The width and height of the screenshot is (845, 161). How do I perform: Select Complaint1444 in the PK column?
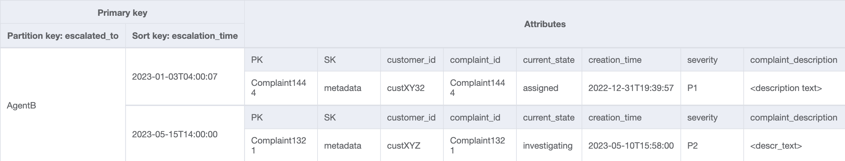point(278,88)
